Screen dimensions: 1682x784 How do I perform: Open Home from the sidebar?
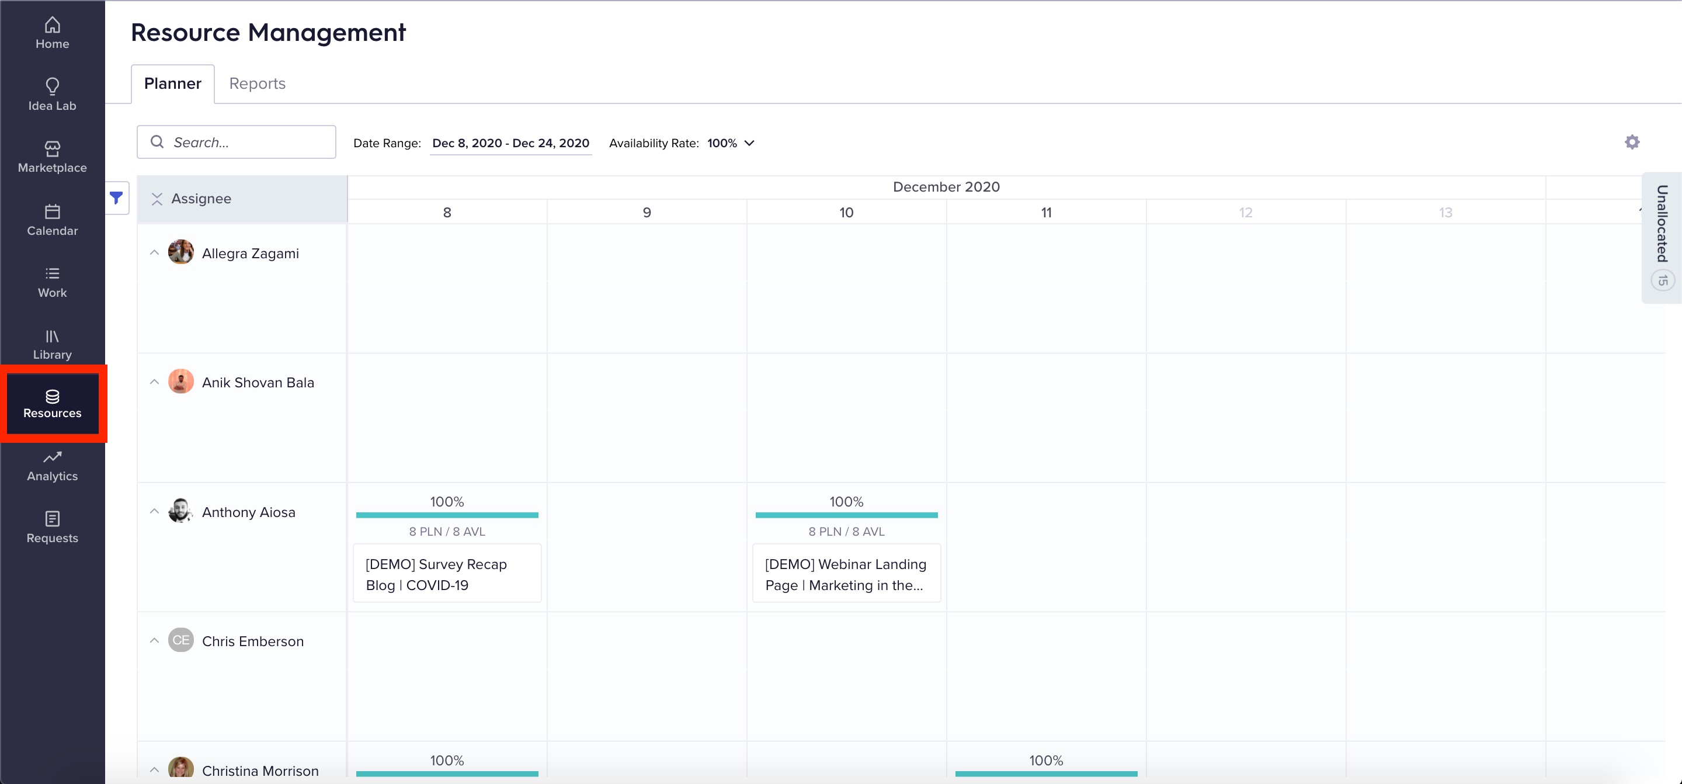click(x=52, y=33)
